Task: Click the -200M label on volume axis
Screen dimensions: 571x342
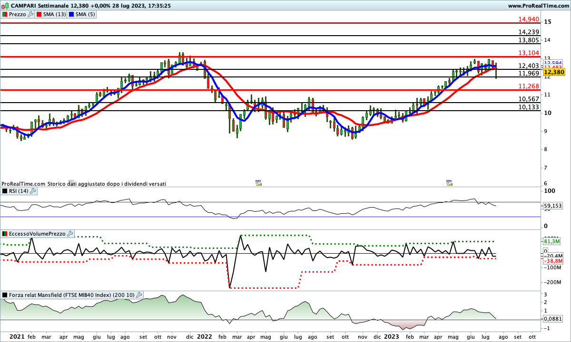Action: [553, 282]
